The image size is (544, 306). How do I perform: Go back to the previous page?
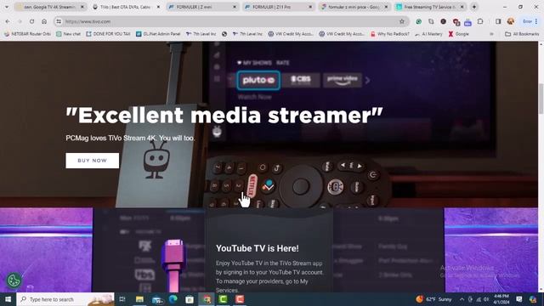click(8, 21)
